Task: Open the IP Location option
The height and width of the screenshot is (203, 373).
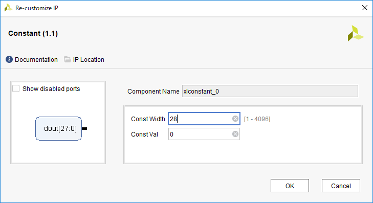Action: [x=89, y=60]
